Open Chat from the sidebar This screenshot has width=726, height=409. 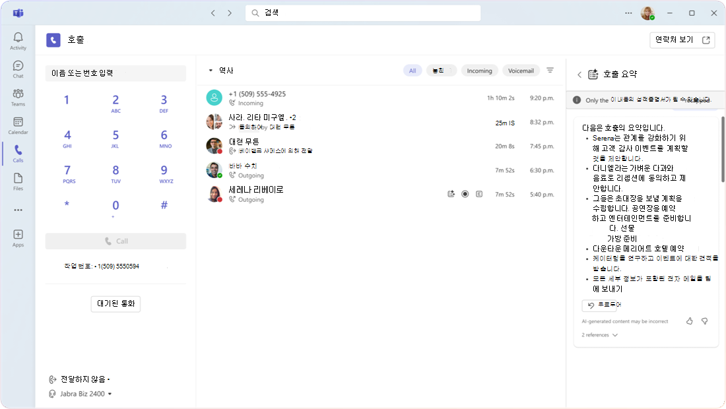point(18,69)
